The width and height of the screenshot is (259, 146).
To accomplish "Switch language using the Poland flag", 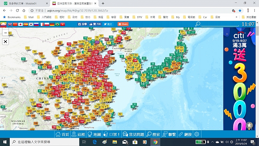I will point(47,25).
